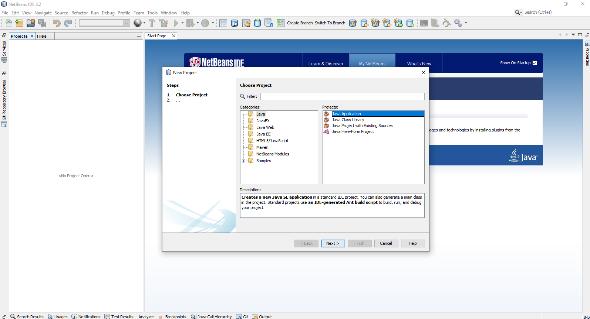This screenshot has height=319, width=590.
Task: Click the Redo arrow icon
Action: tap(68, 23)
